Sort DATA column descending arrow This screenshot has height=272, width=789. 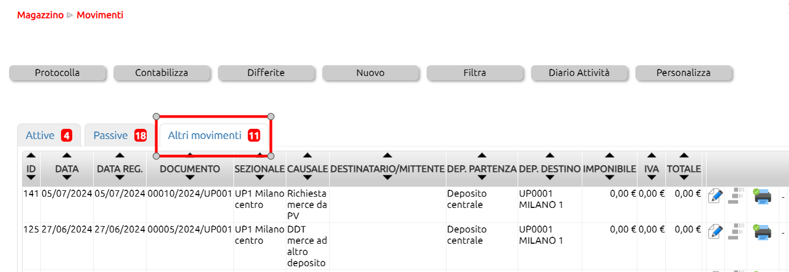click(x=66, y=178)
